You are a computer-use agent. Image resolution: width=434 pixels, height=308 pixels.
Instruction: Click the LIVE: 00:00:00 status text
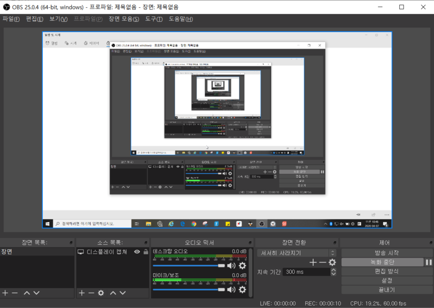pyautogui.click(x=277, y=304)
